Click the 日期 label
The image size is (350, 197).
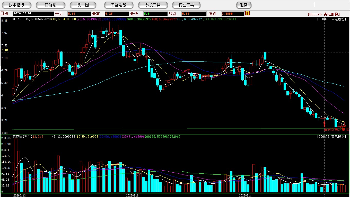pos(4,14)
